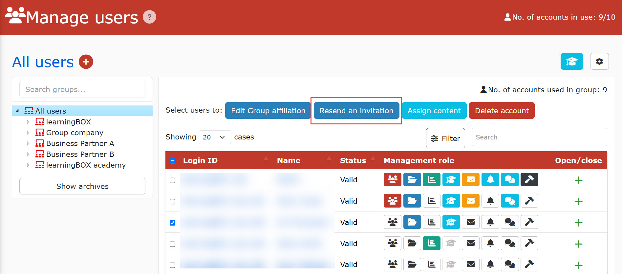
Task: Click the settings gear icon
Action: pyautogui.click(x=599, y=62)
